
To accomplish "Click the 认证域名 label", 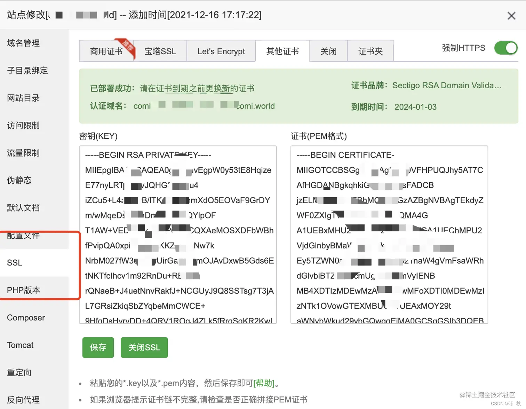I will (108, 106).
